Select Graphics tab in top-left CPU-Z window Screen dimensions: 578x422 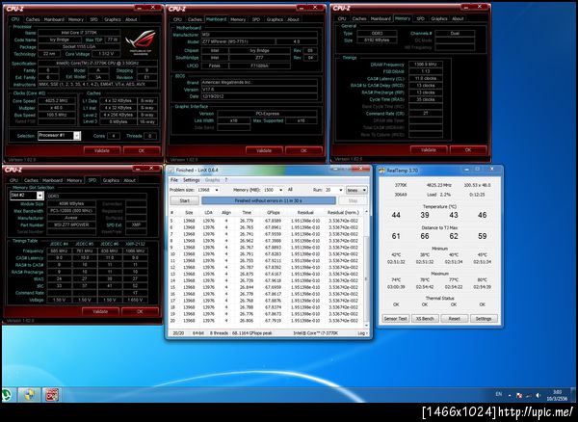click(x=112, y=19)
